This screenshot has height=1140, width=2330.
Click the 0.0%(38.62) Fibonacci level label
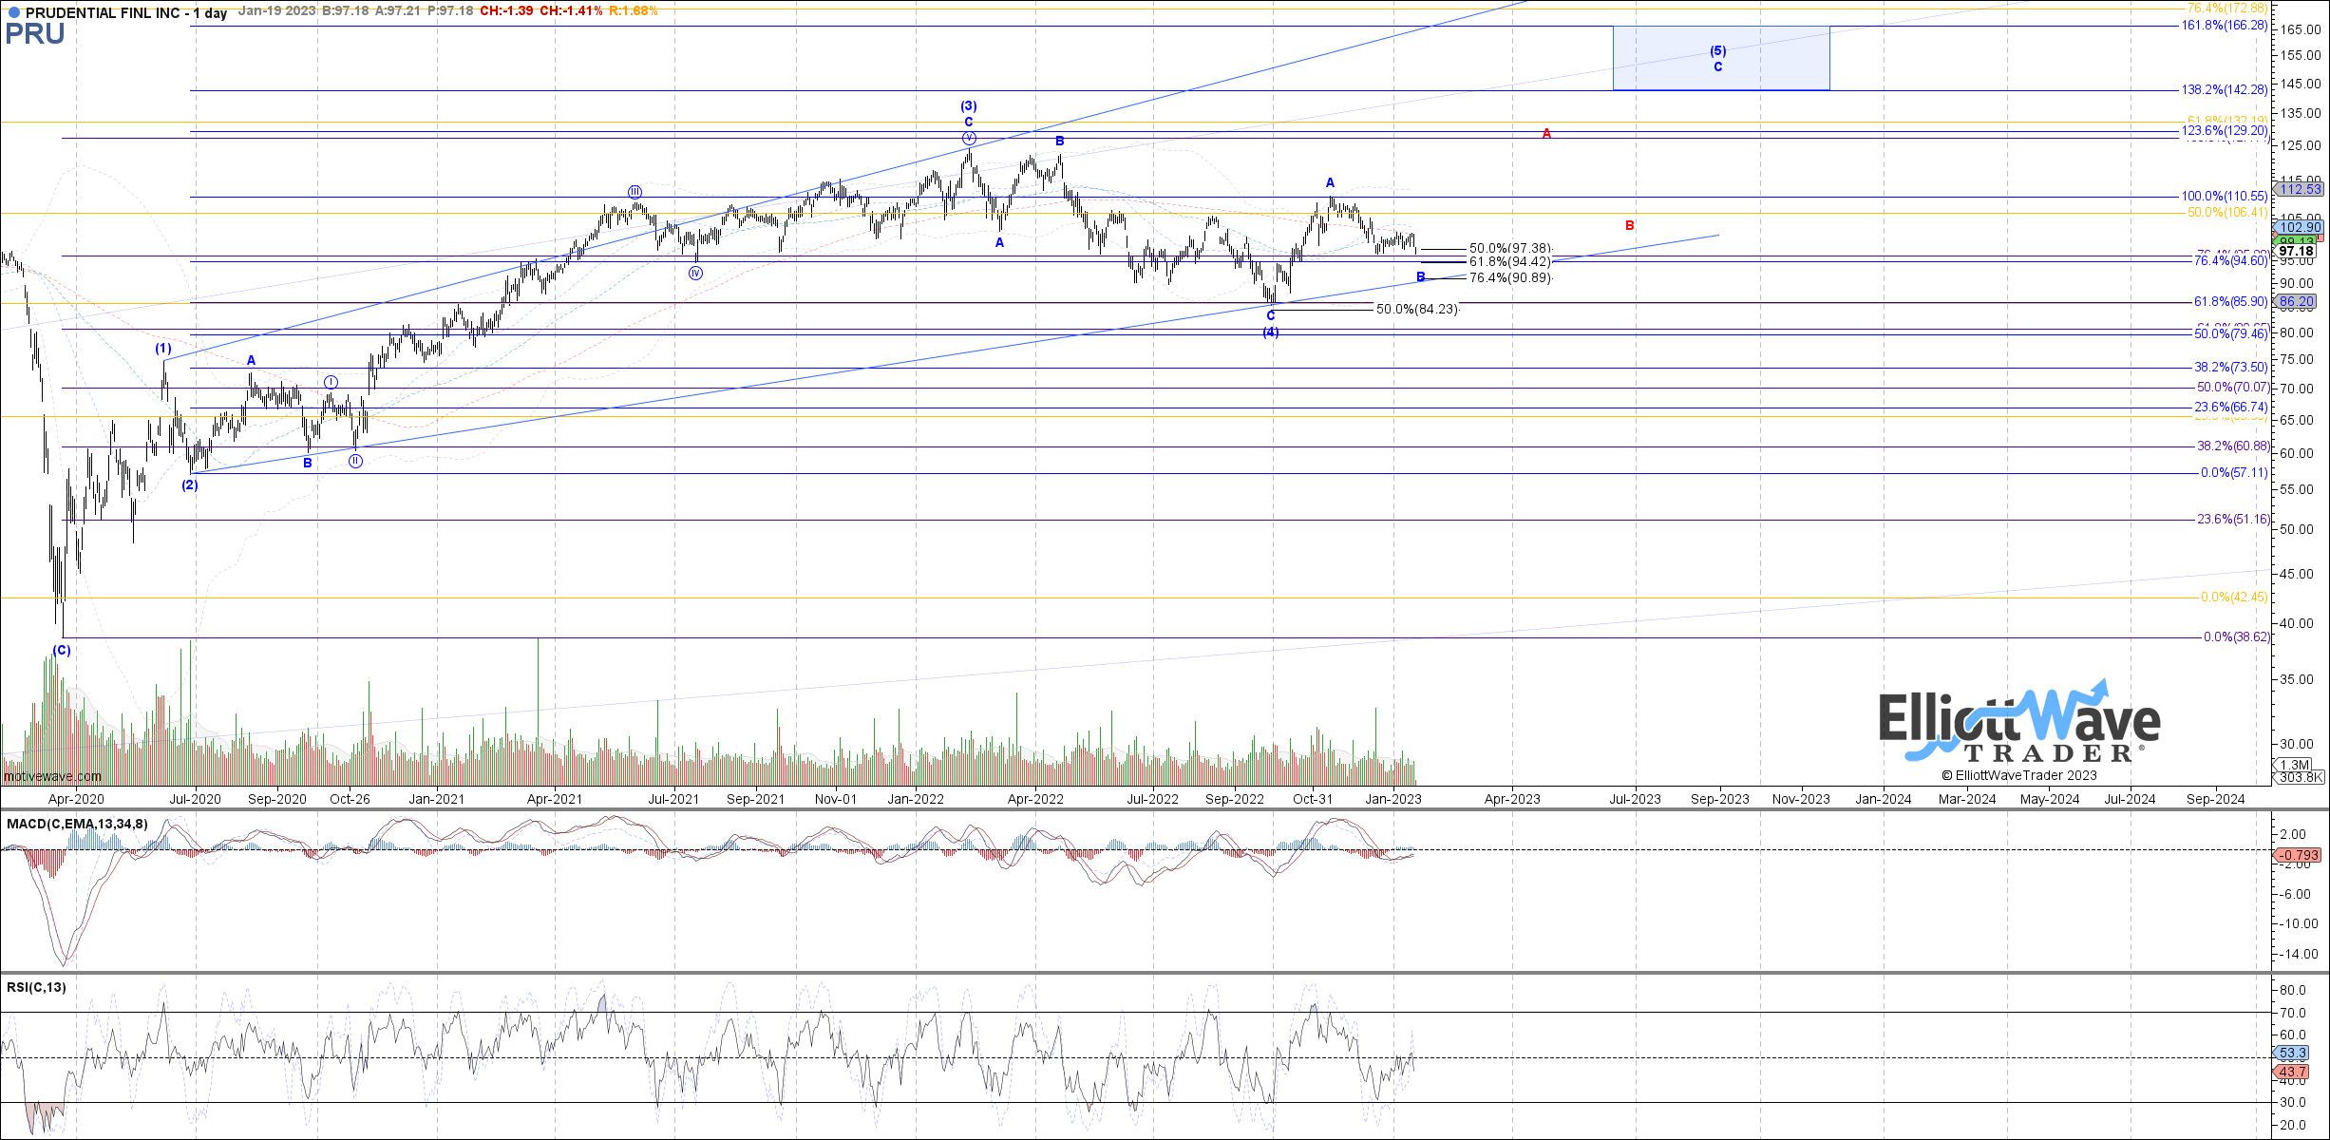(x=2236, y=637)
